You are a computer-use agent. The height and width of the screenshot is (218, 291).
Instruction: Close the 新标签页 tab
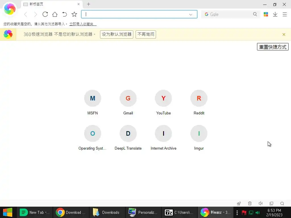click(x=78, y=4)
